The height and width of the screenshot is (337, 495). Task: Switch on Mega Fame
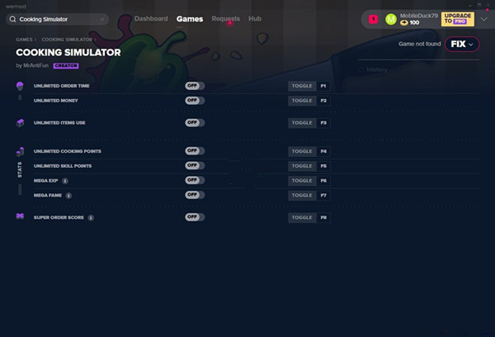pos(195,195)
